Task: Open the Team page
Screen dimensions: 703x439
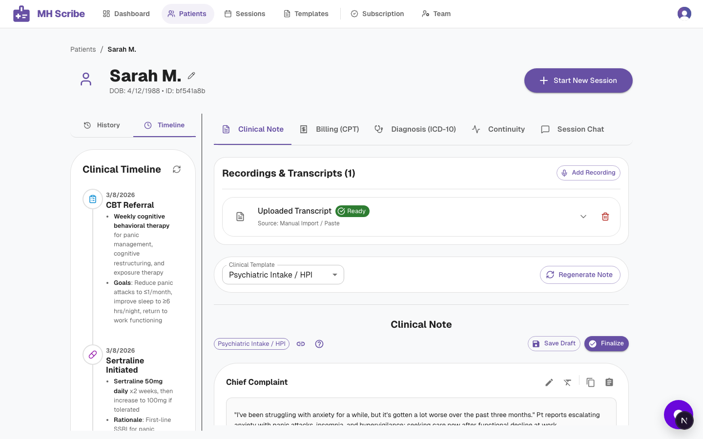Action: (x=436, y=14)
